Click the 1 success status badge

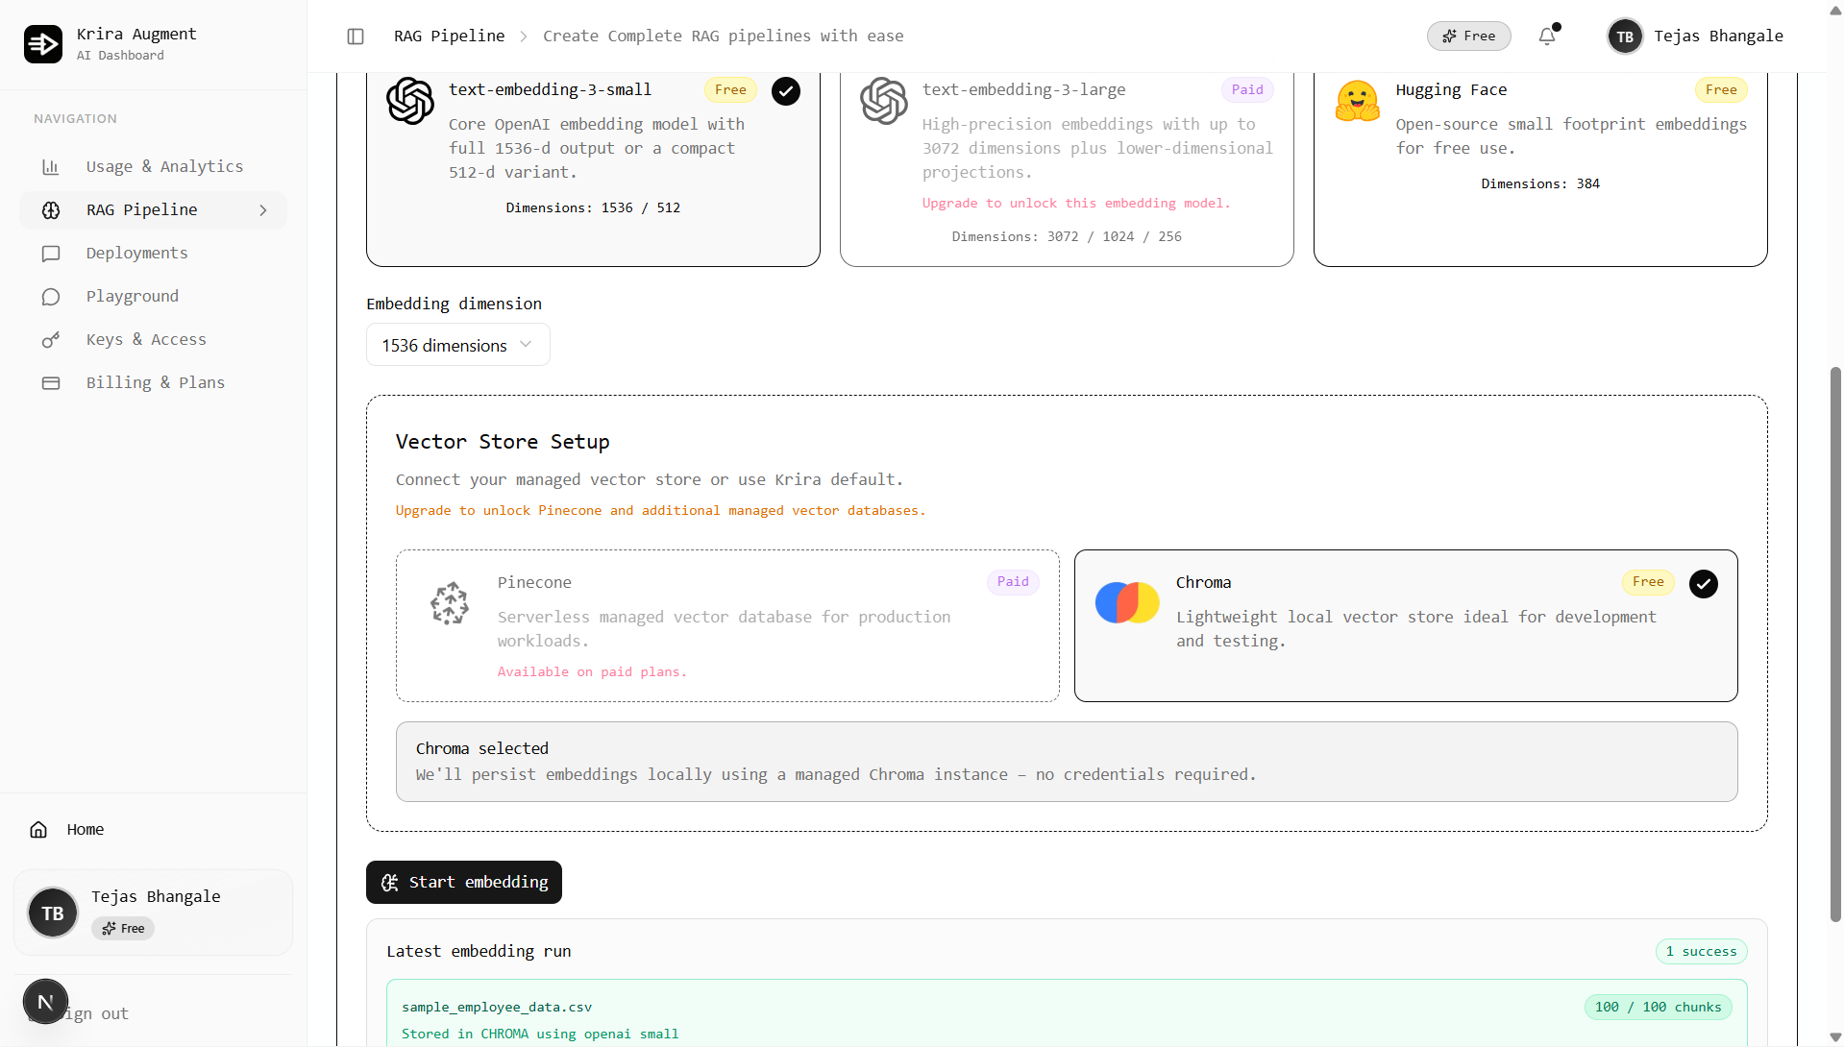pyautogui.click(x=1701, y=952)
